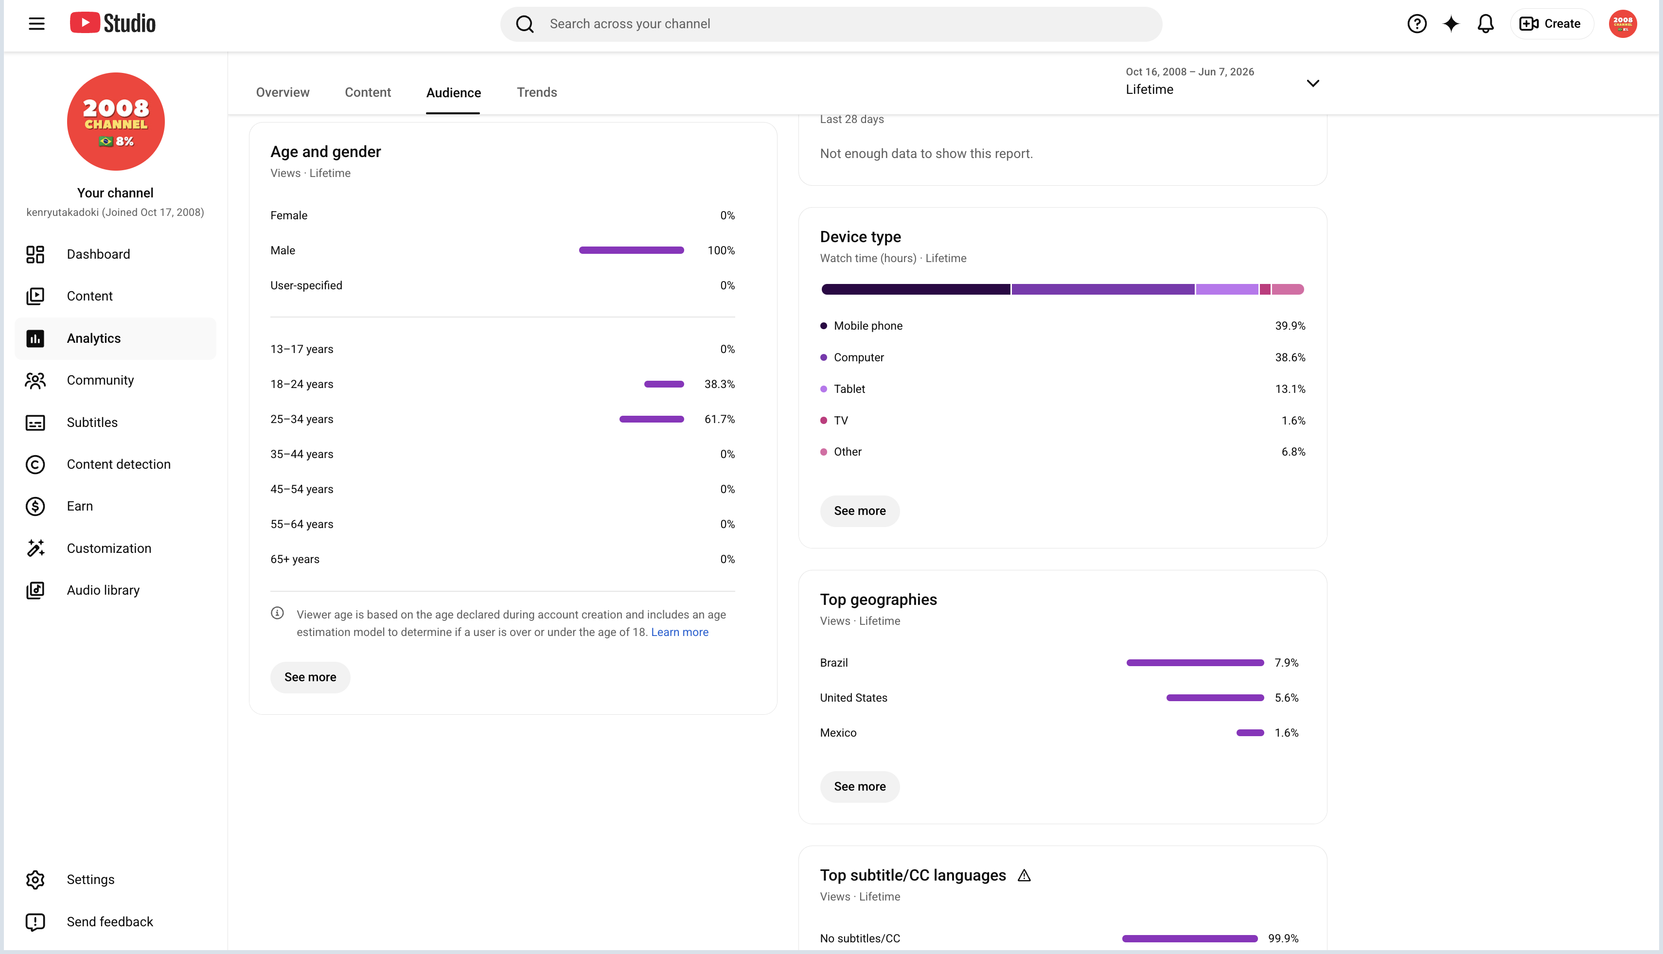This screenshot has width=1663, height=954.
Task: Select the Audience tab
Action: pos(453,93)
